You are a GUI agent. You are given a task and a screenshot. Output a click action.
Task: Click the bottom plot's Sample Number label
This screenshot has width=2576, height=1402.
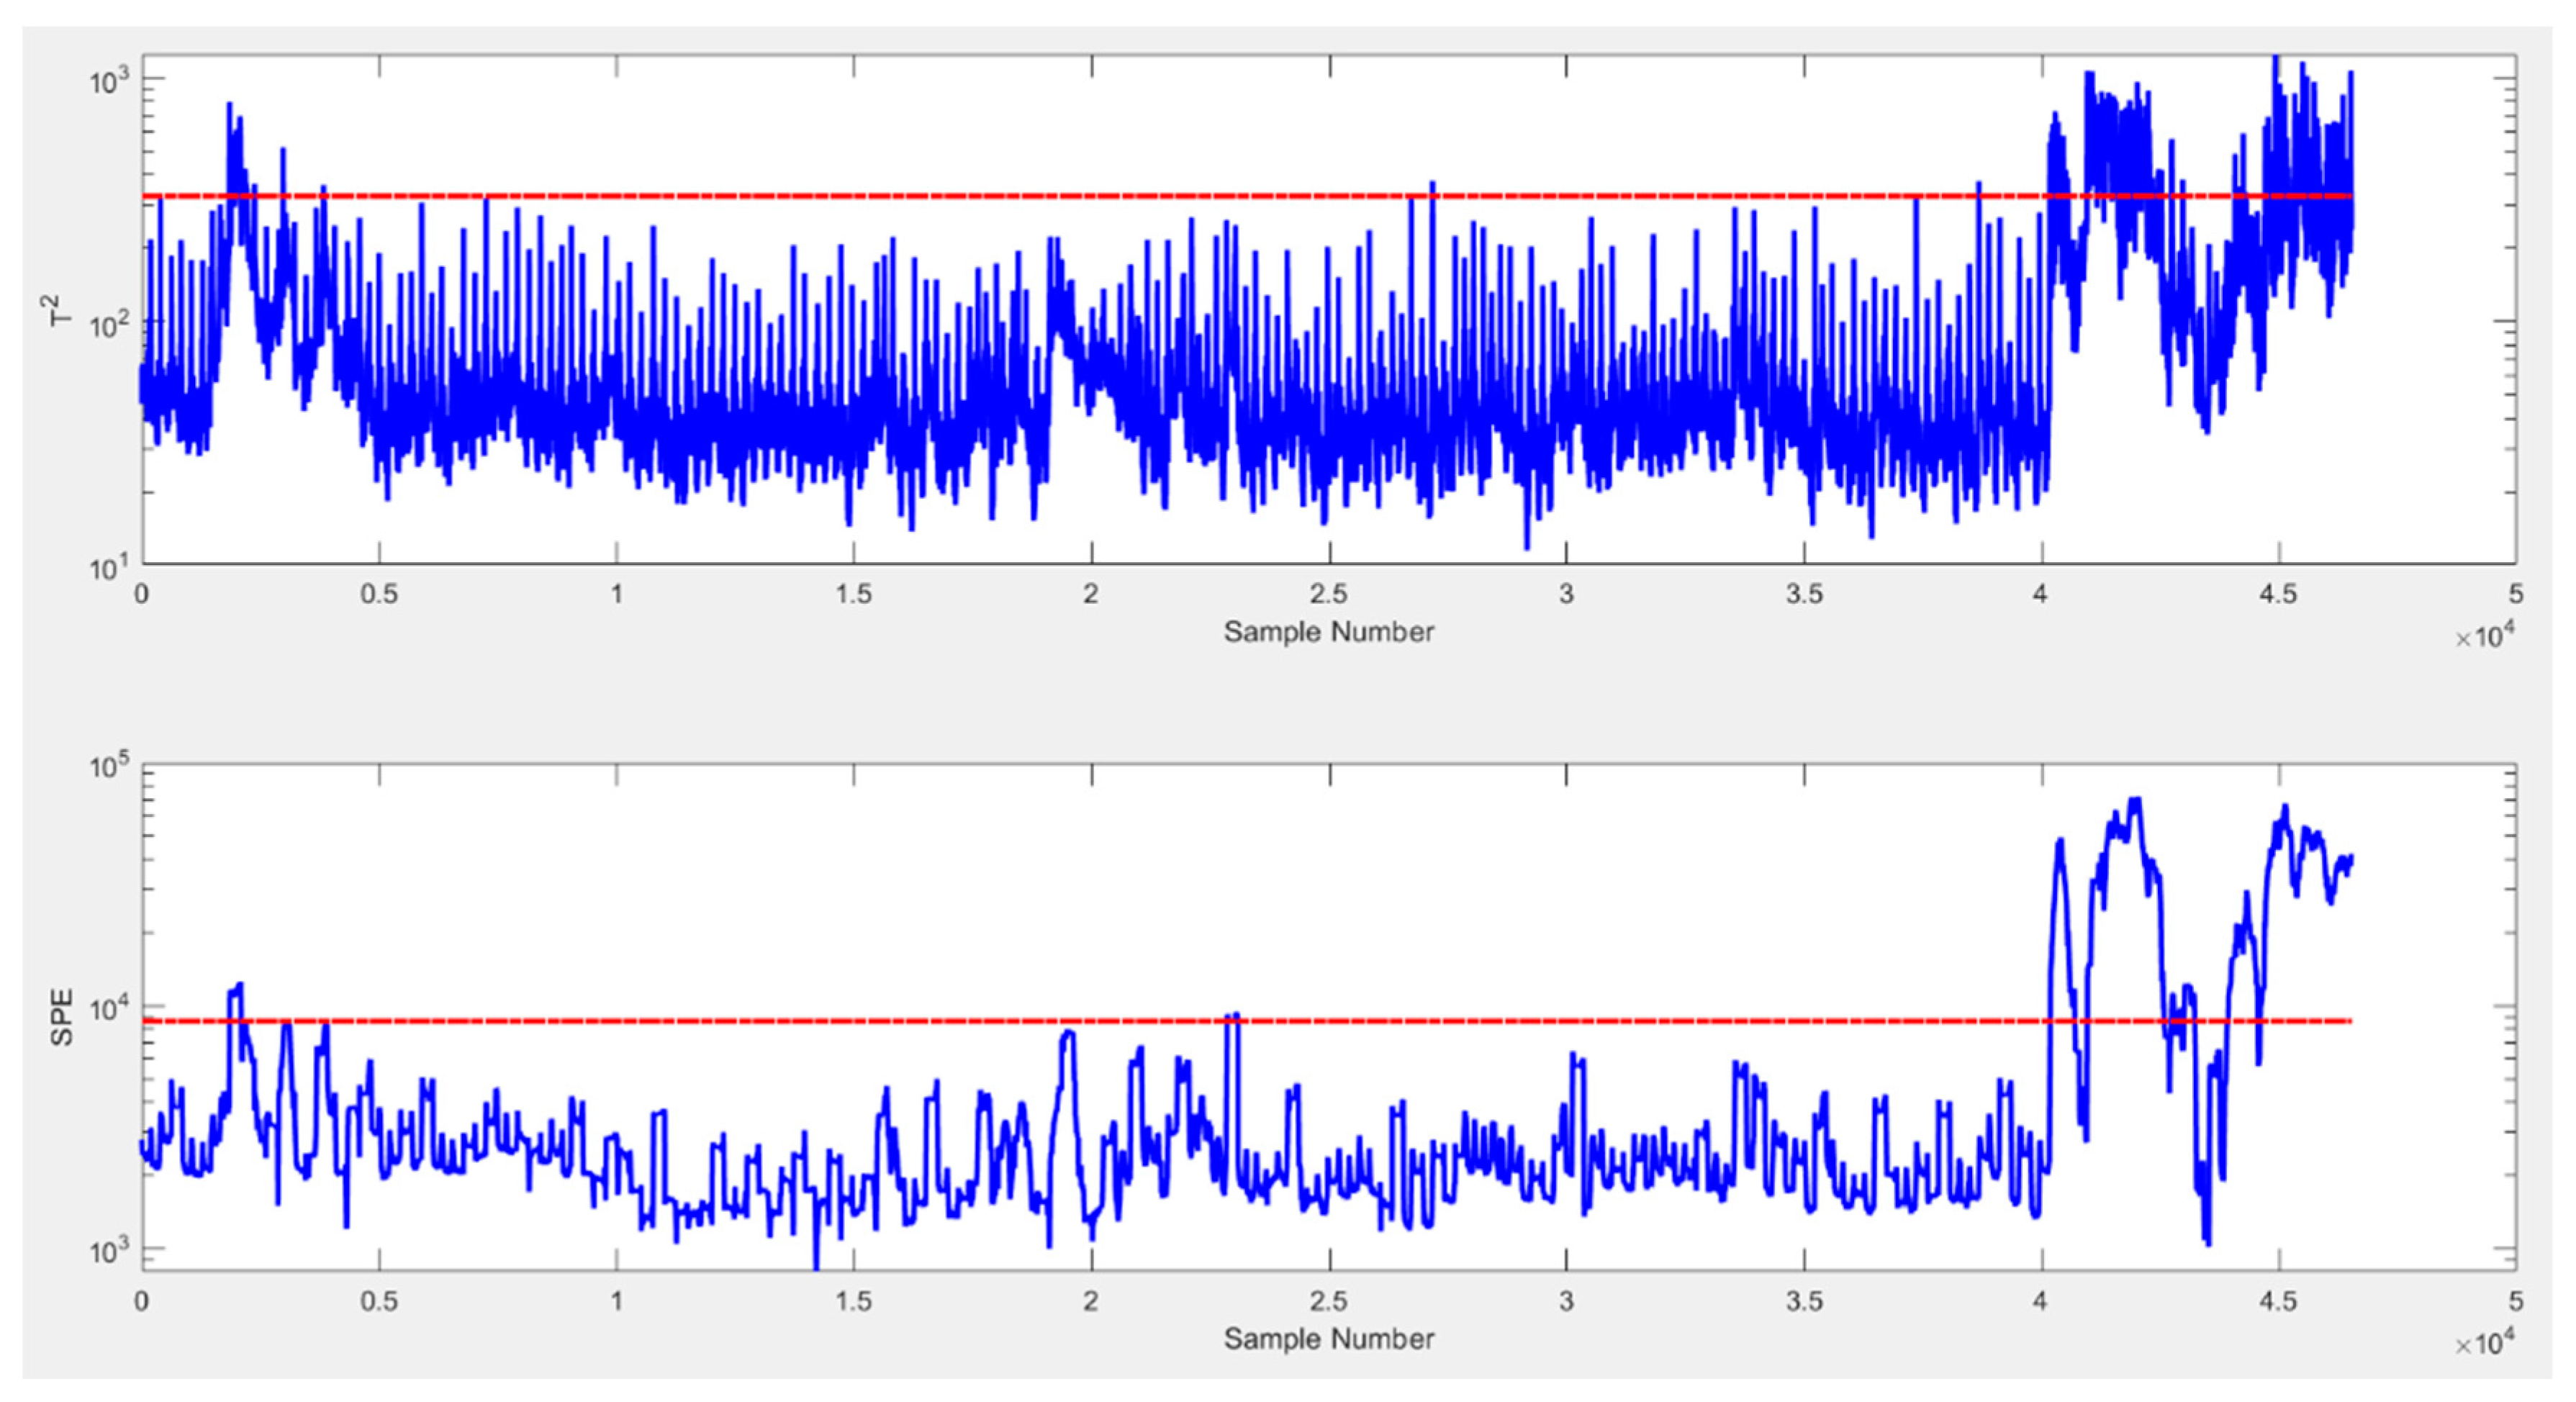(x=1328, y=1338)
